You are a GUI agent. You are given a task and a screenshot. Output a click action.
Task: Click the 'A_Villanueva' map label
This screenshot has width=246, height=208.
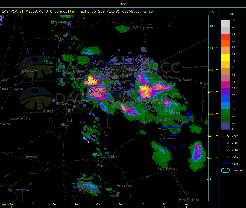click(143, 27)
